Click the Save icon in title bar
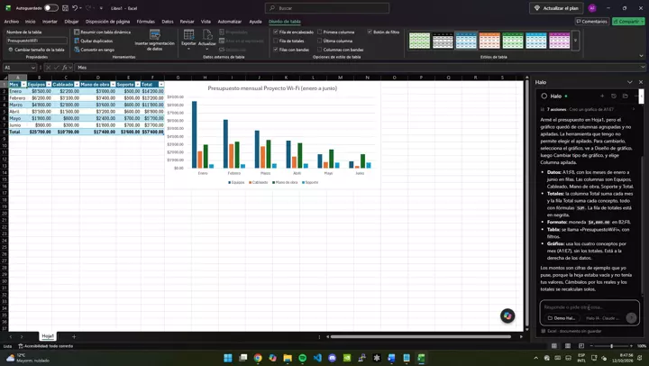Image resolution: width=649 pixels, height=366 pixels. [x=65, y=8]
